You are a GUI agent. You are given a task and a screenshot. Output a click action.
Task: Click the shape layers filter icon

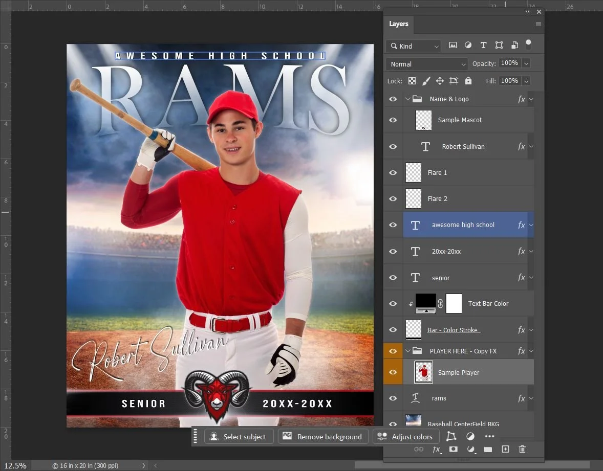tap(499, 45)
